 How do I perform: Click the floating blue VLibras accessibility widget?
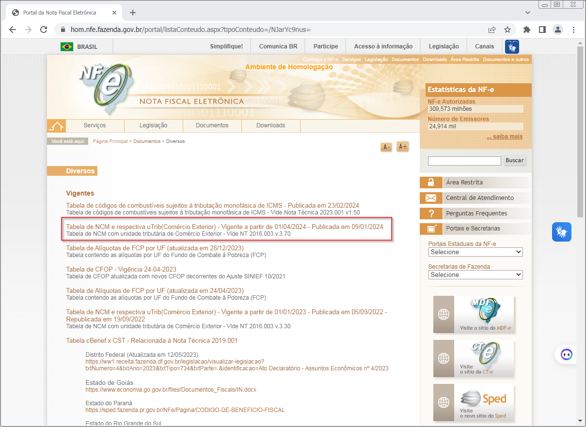562,232
